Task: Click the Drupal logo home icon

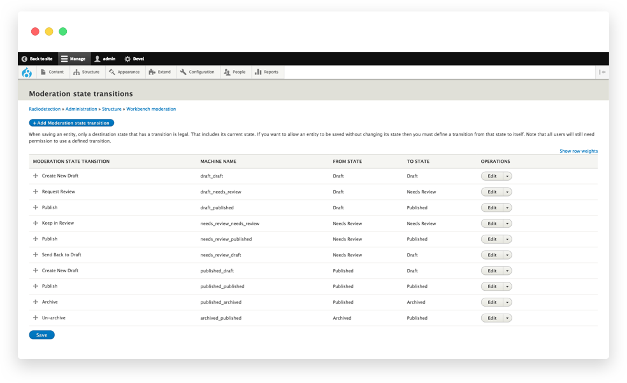Action: point(27,73)
